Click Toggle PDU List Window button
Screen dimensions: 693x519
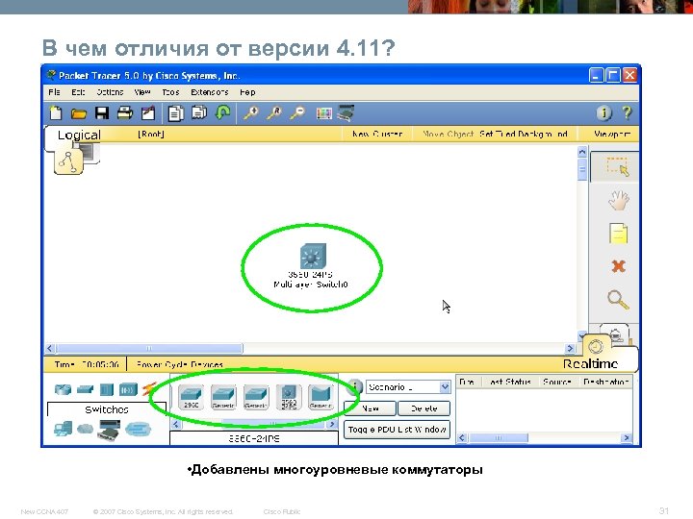point(397,430)
